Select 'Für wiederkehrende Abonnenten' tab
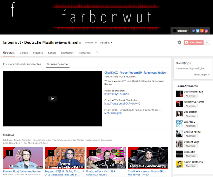The width and height of the screenshot is (213, 177). point(22,64)
